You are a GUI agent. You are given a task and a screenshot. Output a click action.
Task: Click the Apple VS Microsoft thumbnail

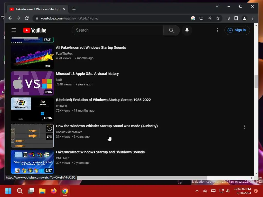32,83
